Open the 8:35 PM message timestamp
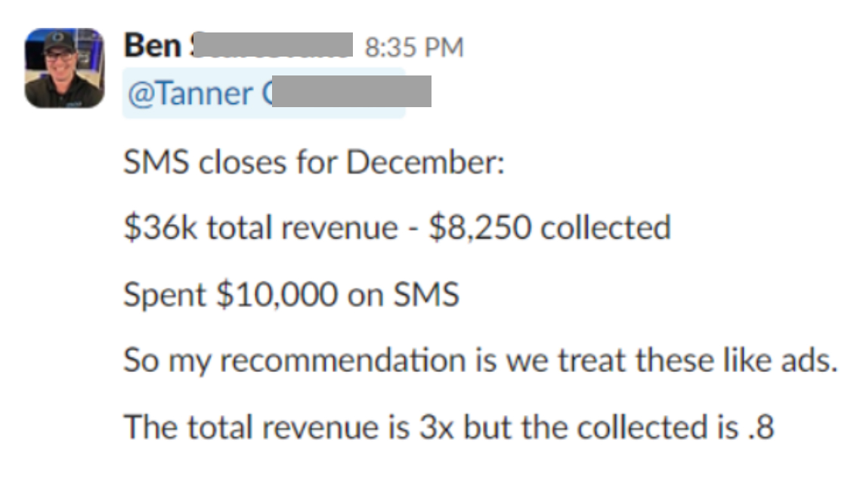The height and width of the screenshot is (492, 863). (x=414, y=48)
